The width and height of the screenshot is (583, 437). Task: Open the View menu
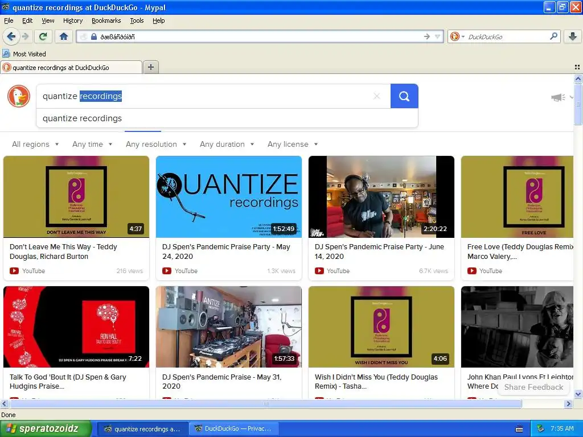[x=48, y=20]
